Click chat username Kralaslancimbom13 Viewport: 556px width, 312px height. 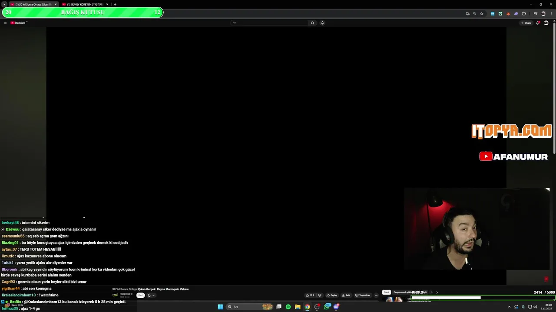19,295
